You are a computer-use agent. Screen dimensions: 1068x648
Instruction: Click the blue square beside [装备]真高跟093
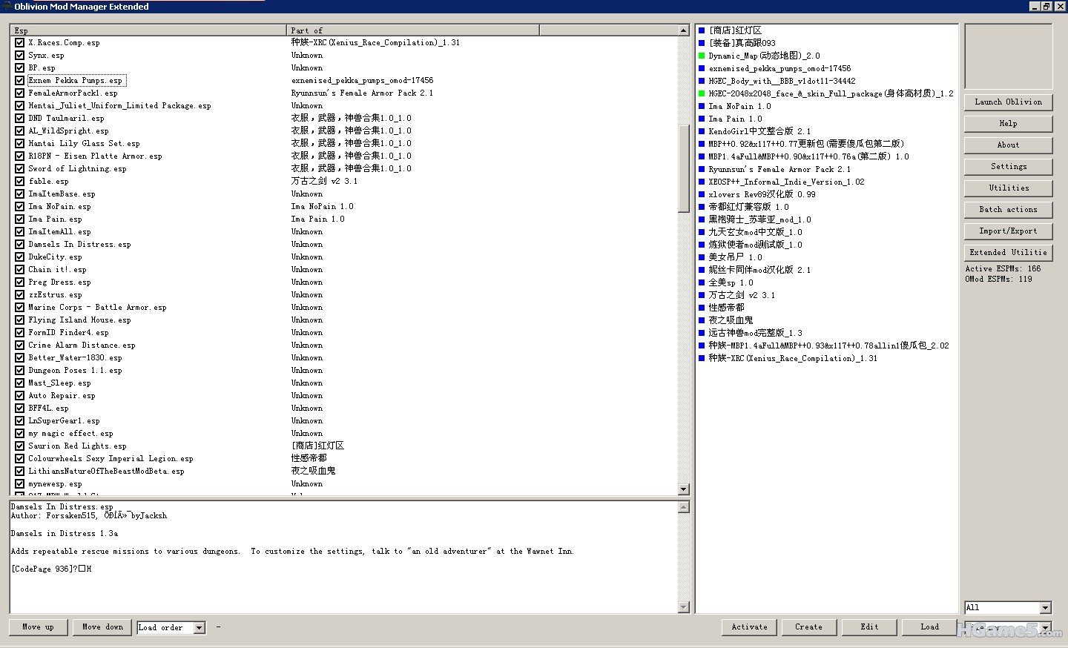(702, 43)
